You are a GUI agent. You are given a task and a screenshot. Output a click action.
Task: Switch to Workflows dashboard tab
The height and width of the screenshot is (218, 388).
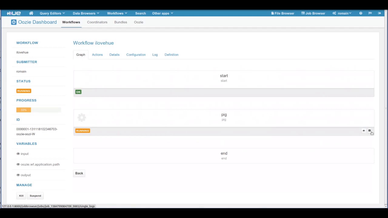click(71, 22)
